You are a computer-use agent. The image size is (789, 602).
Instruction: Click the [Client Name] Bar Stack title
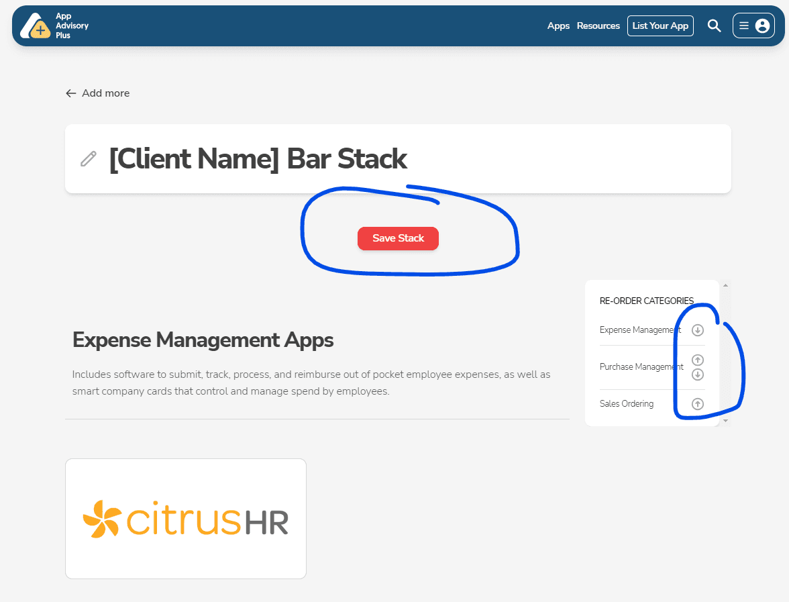(258, 159)
